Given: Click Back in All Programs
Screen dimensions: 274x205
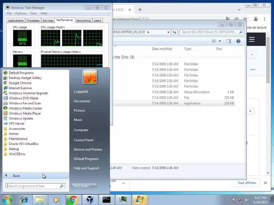Looking at the screenshot, I should coord(36,176).
